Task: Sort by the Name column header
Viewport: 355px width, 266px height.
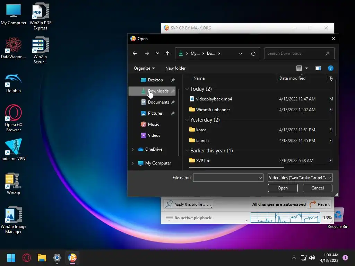Action: [x=199, y=78]
